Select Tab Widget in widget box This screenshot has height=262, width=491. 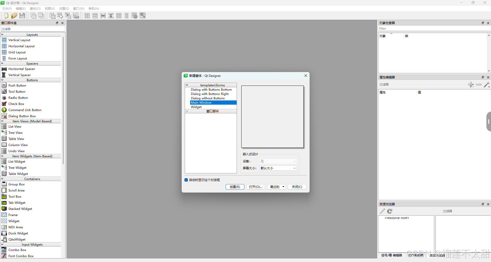[x=17, y=203]
